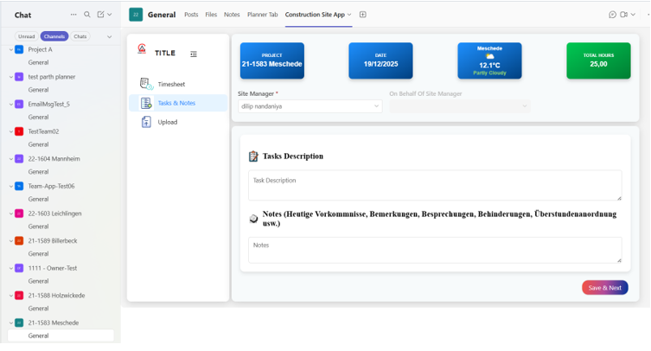Start a video meeting with the camera icon
Viewport: 651px width, 351px height.
[623, 15]
